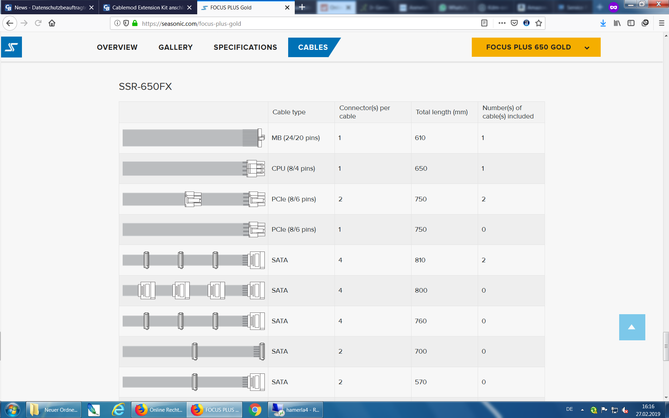Viewport: 669px width, 418px height.
Task: Go to the GALLERY section
Action: (176, 47)
